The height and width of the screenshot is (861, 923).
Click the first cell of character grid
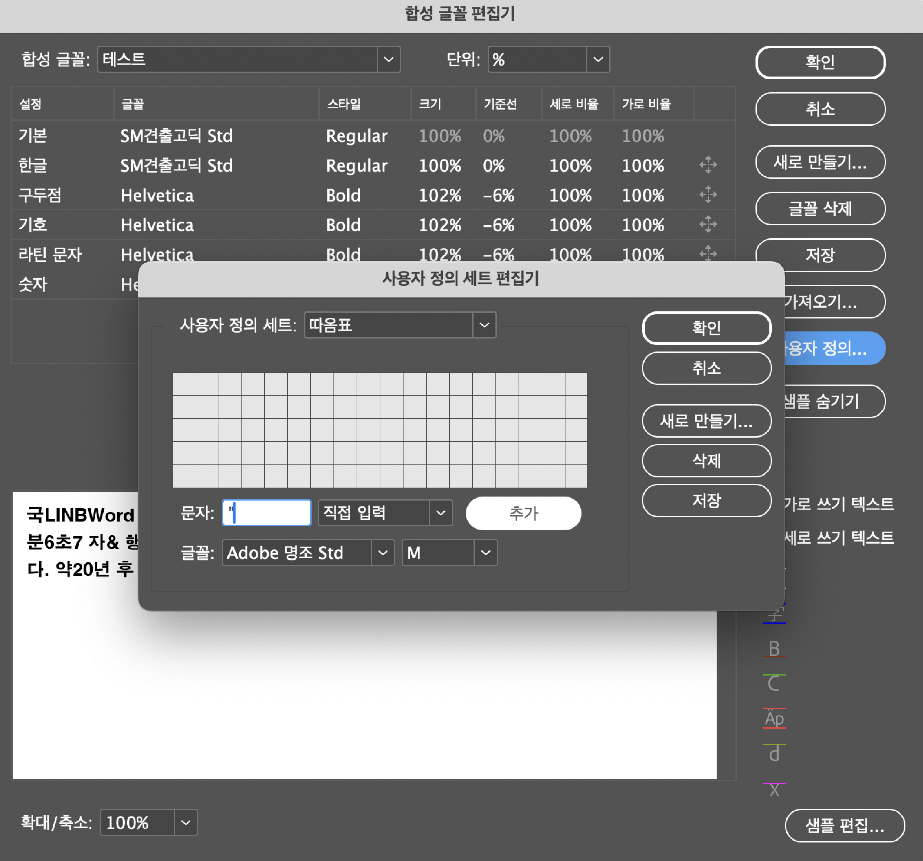pos(184,384)
